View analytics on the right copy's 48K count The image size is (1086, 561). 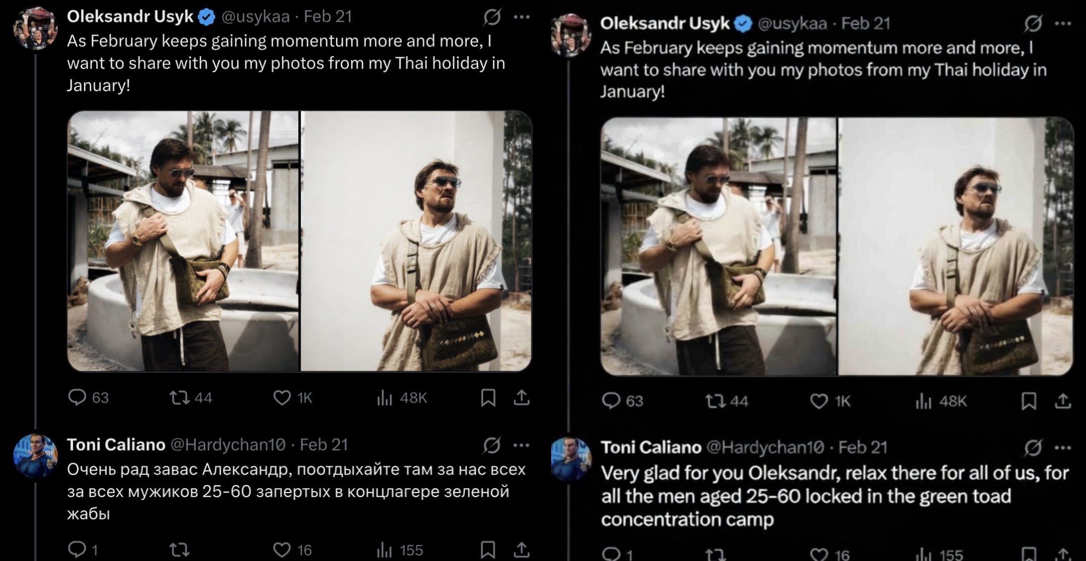coord(923,401)
